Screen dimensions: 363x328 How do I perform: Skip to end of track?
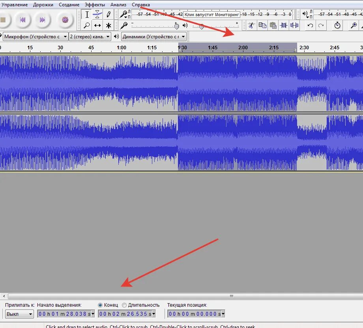coord(42,20)
